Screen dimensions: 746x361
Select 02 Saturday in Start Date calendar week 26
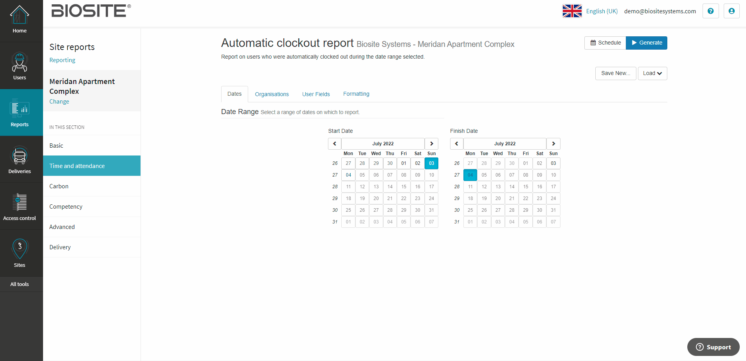tap(418, 163)
